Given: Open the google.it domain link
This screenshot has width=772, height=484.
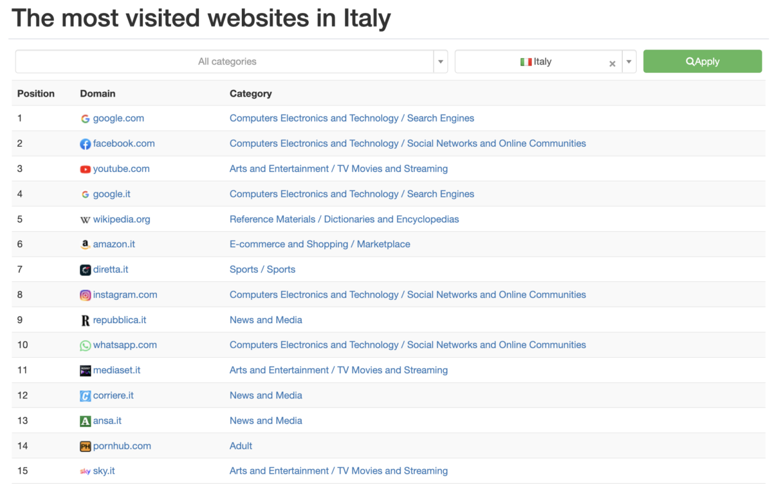Looking at the screenshot, I should tap(112, 194).
